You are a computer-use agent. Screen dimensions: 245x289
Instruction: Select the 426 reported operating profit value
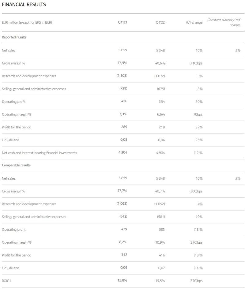click(123, 101)
